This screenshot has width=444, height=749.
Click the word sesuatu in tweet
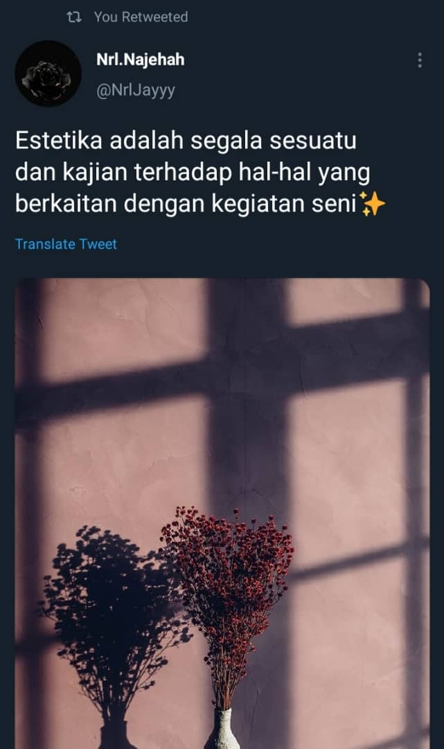coord(313,141)
